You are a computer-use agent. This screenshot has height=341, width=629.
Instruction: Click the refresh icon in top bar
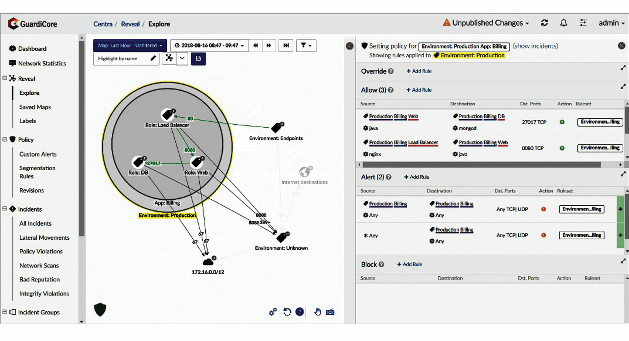544,23
